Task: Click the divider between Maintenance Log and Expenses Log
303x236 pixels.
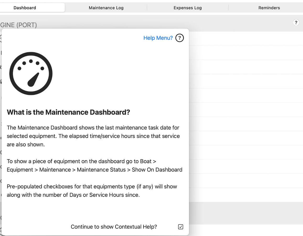Action: (x=147, y=8)
